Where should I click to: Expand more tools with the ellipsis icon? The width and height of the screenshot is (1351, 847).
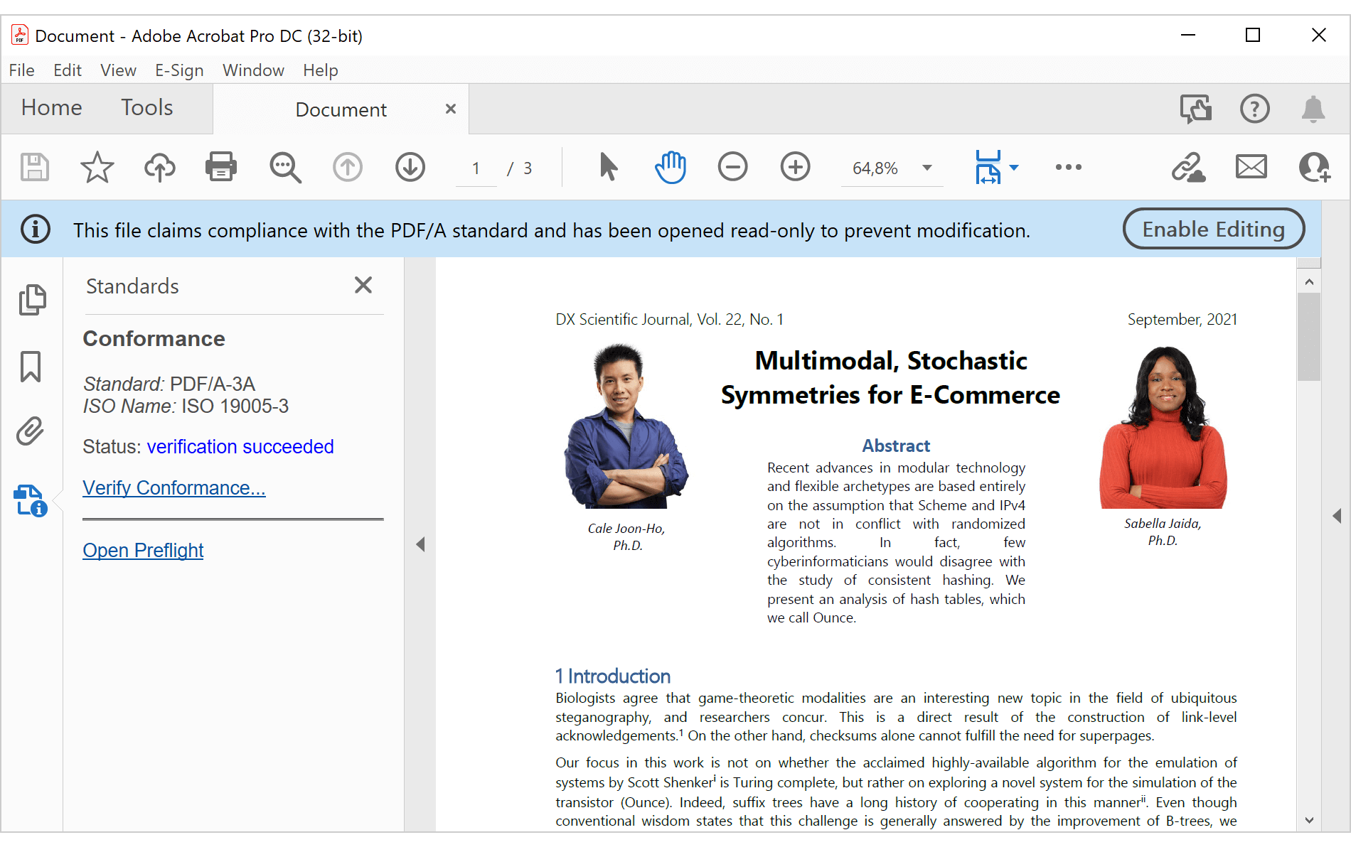pyautogui.click(x=1069, y=167)
